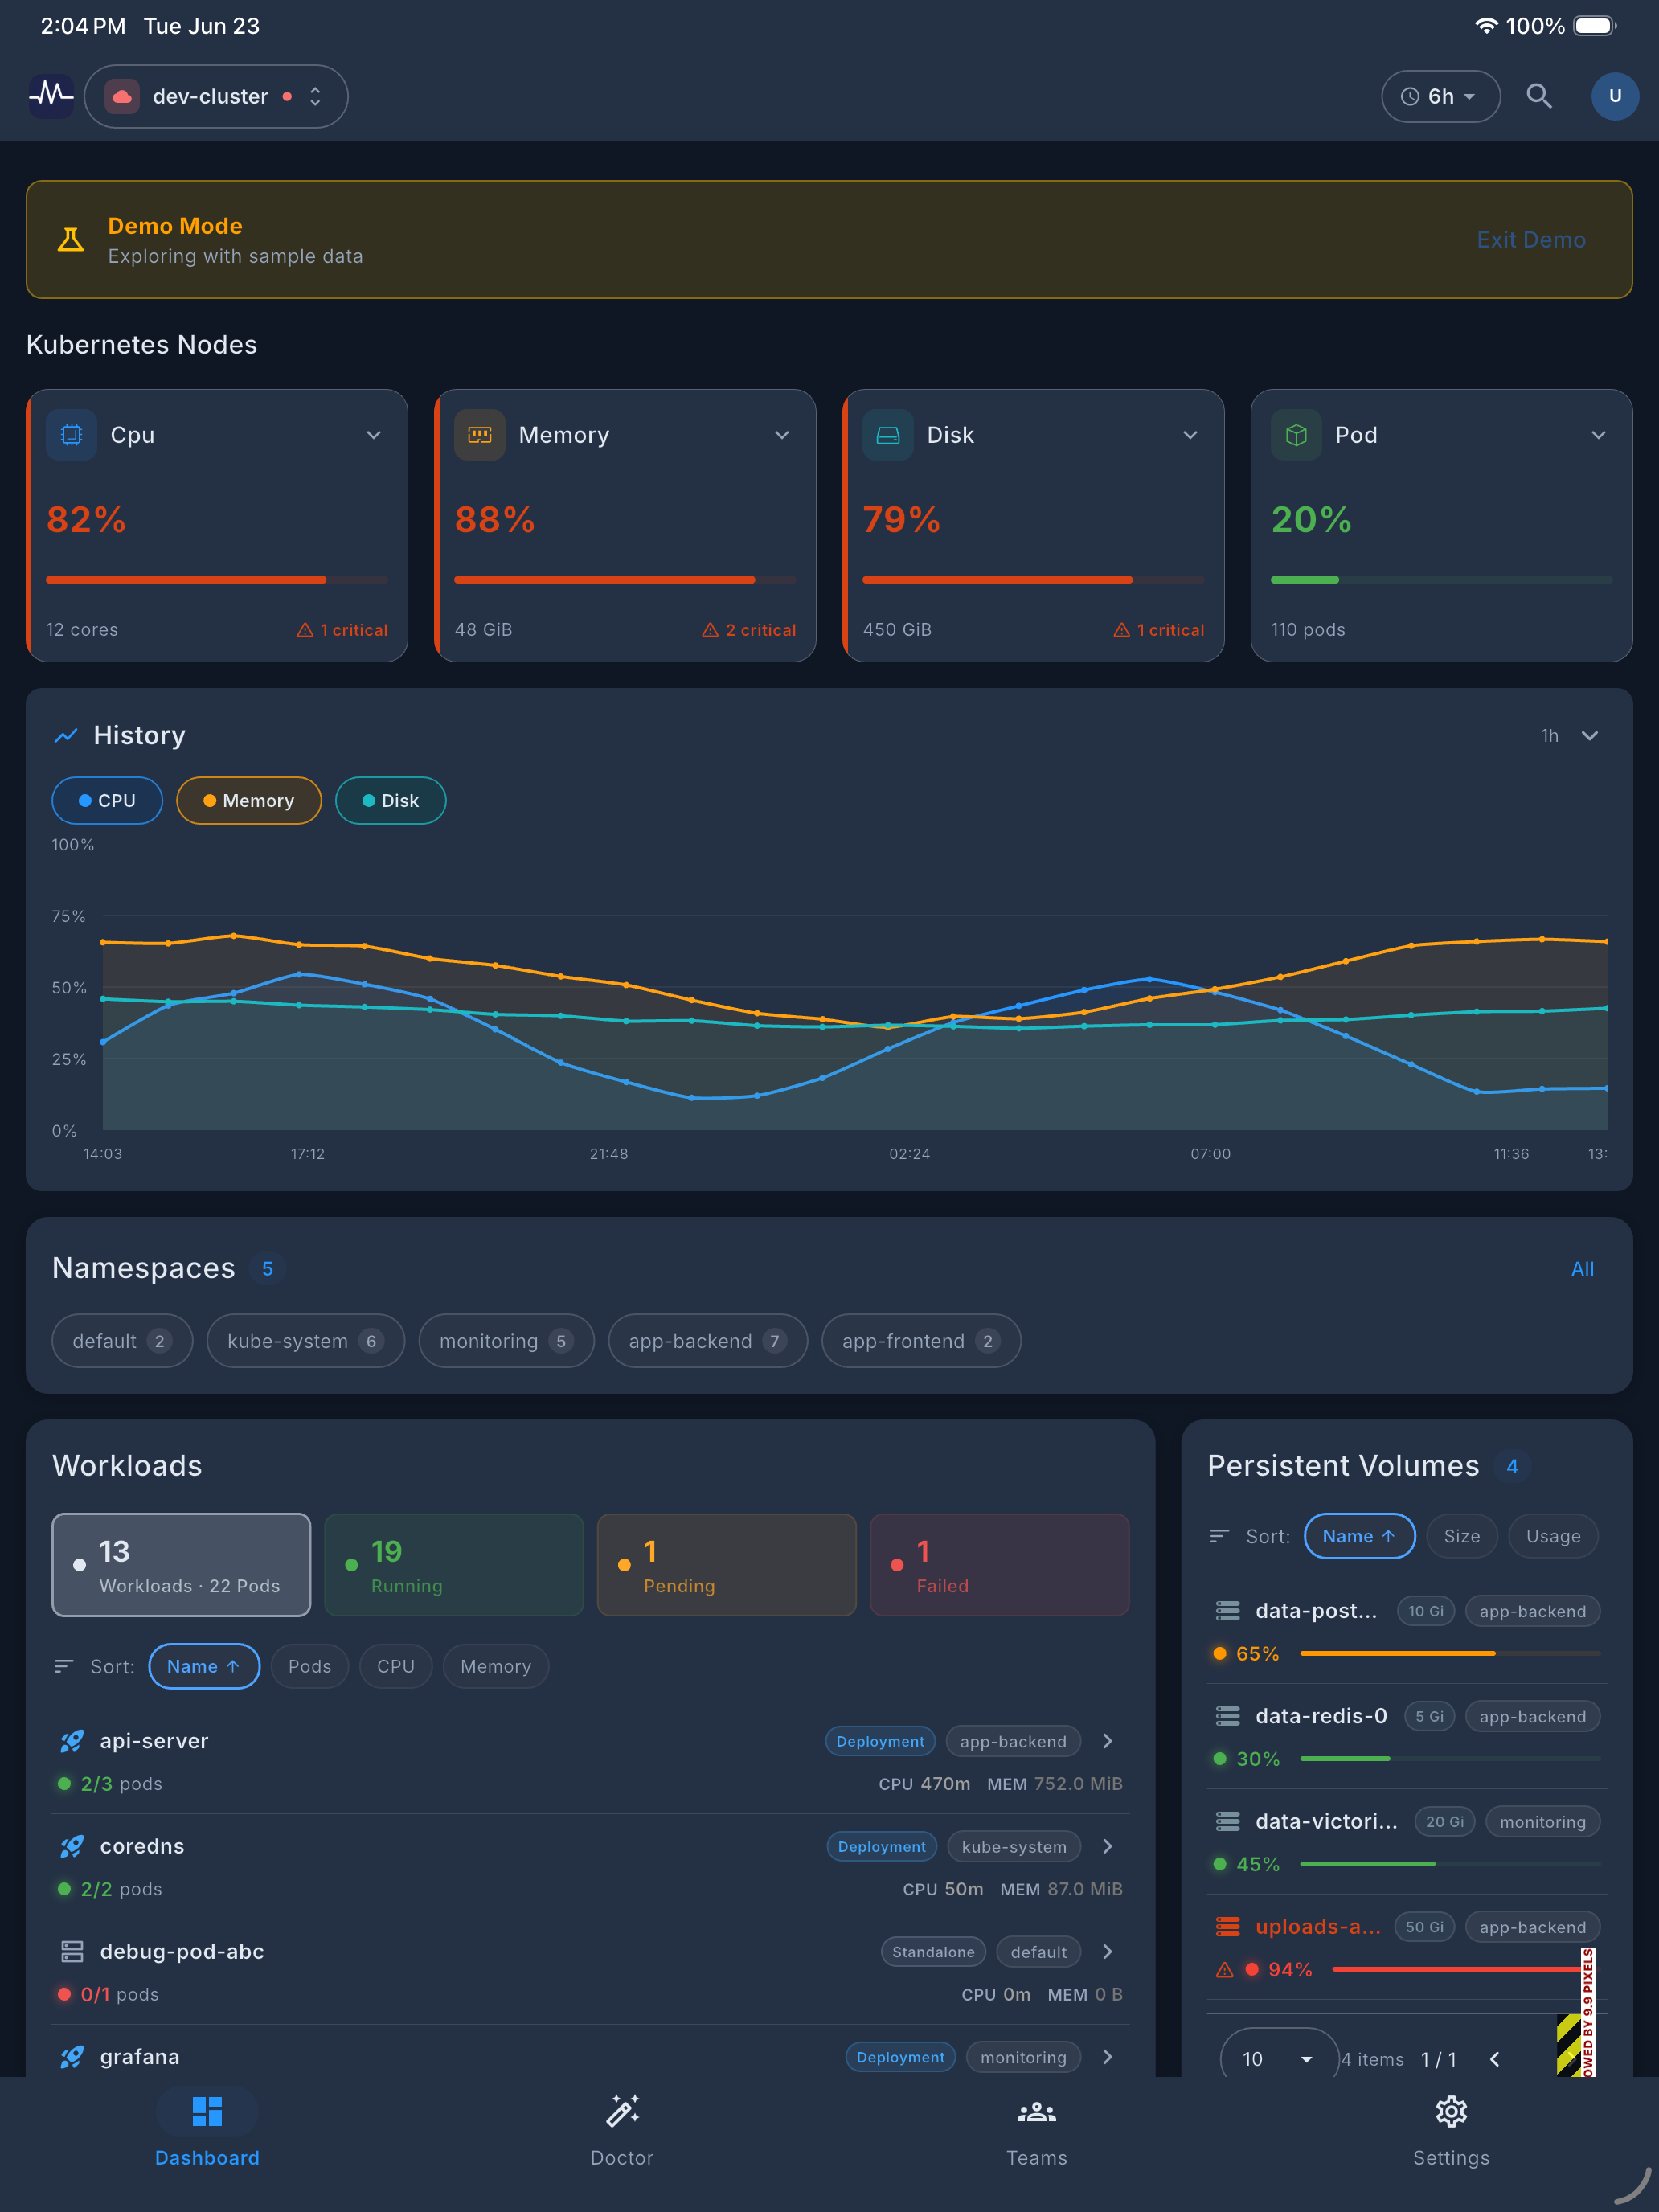Sort volumes by Size
Image resolution: width=1659 pixels, height=2212 pixels.
coord(1462,1536)
